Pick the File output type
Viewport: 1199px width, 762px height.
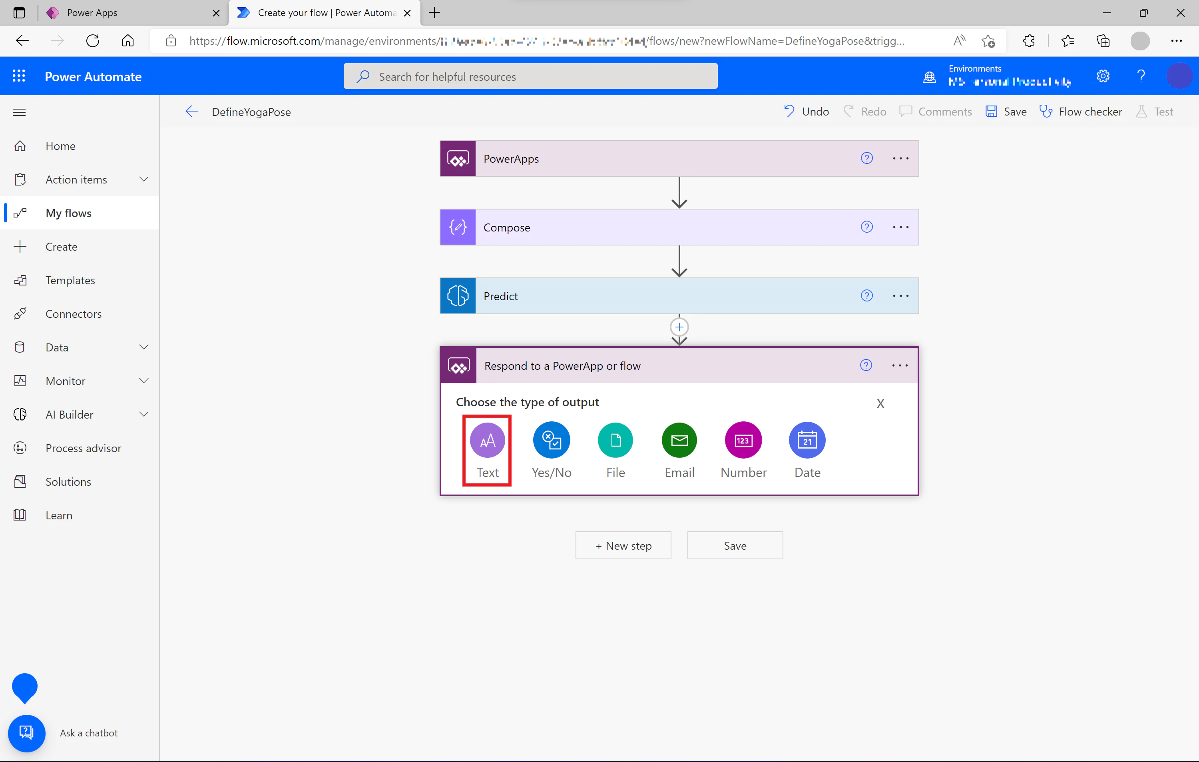click(x=615, y=450)
